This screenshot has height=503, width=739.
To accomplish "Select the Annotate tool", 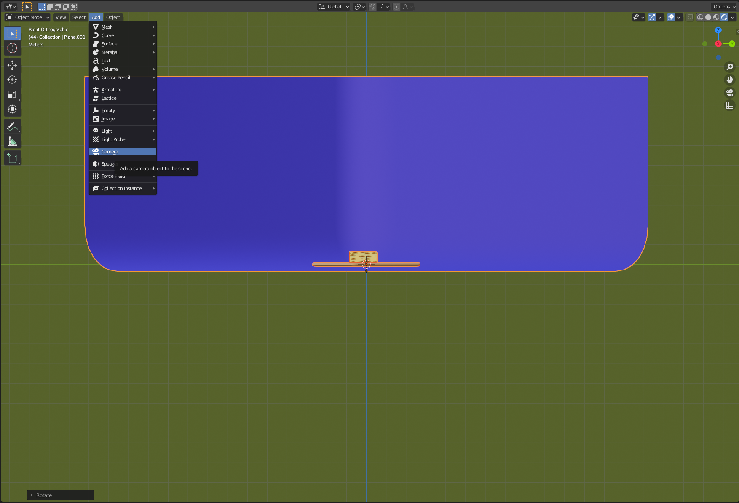I will (x=12, y=126).
